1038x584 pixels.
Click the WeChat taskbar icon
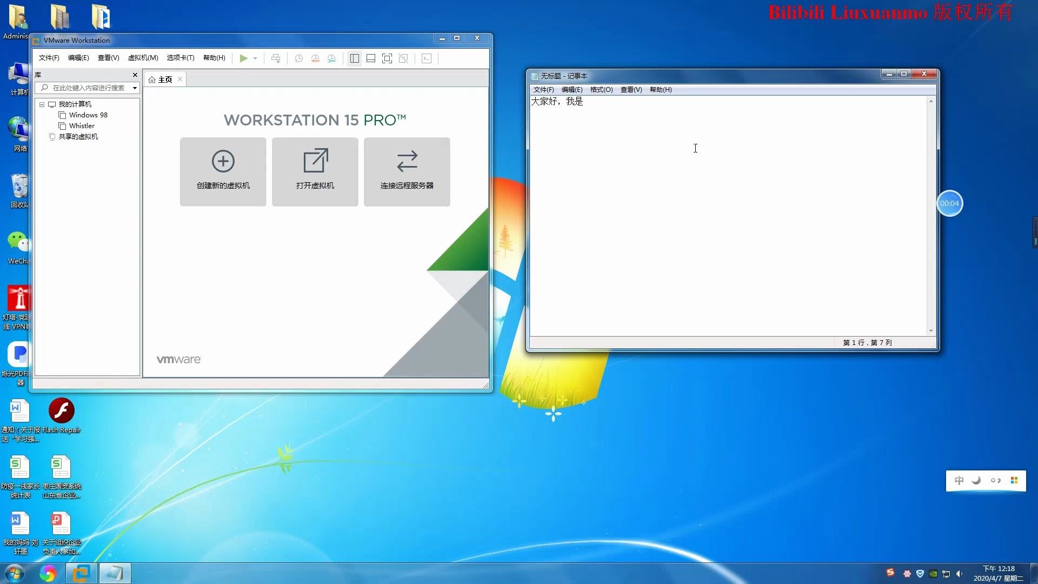[x=18, y=242]
